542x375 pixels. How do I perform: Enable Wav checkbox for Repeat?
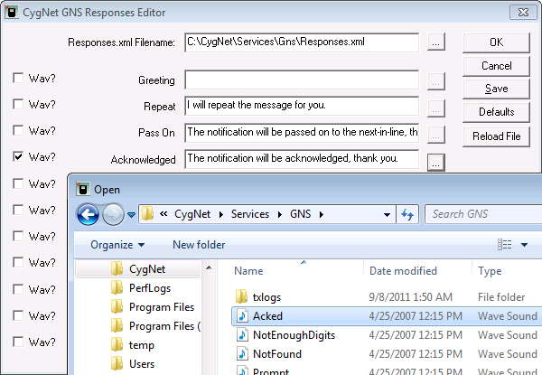pyautogui.click(x=18, y=104)
